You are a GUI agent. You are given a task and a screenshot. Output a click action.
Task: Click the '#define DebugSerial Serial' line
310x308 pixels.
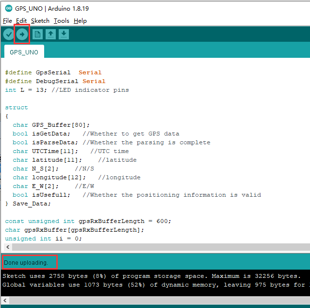pyautogui.click(x=55, y=81)
